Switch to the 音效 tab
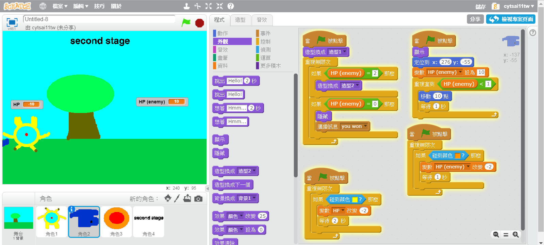The width and height of the screenshot is (544, 245). click(262, 20)
